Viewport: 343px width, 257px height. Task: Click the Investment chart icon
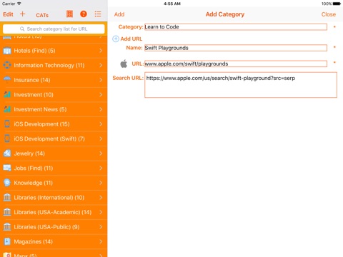pyautogui.click(x=7, y=94)
